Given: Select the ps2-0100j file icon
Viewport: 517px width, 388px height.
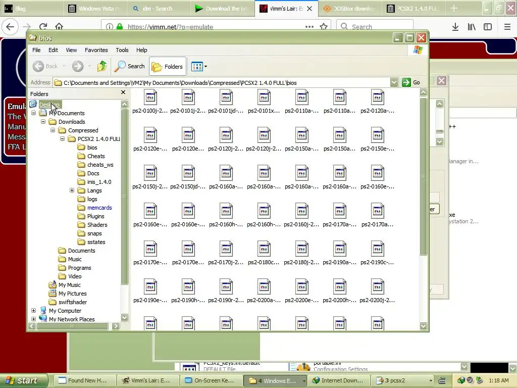Looking at the screenshot, I should (x=150, y=98).
